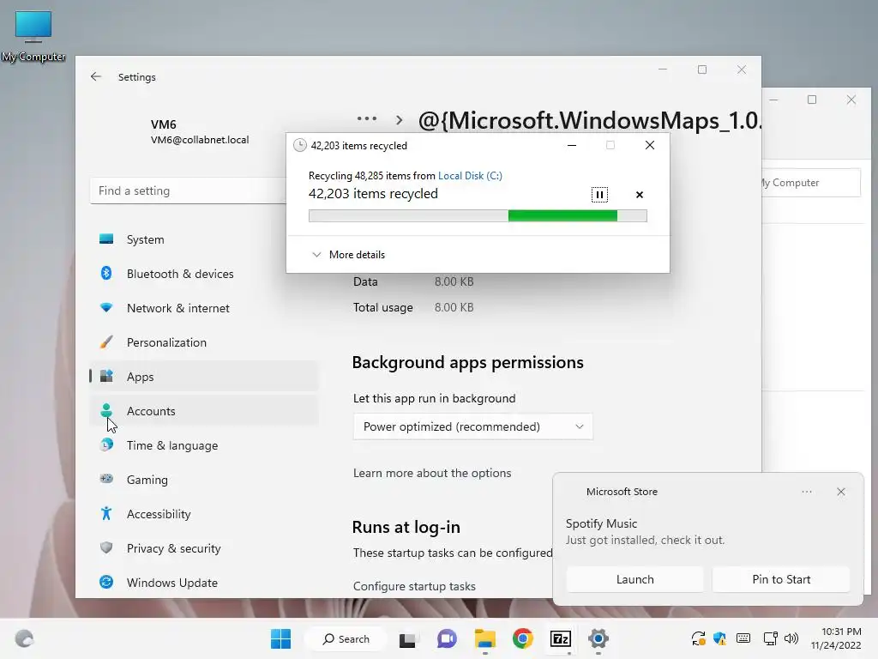Open Task View on the taskbar
The height and width of the screenshot is (659, 878).
[x=407, y=638]
